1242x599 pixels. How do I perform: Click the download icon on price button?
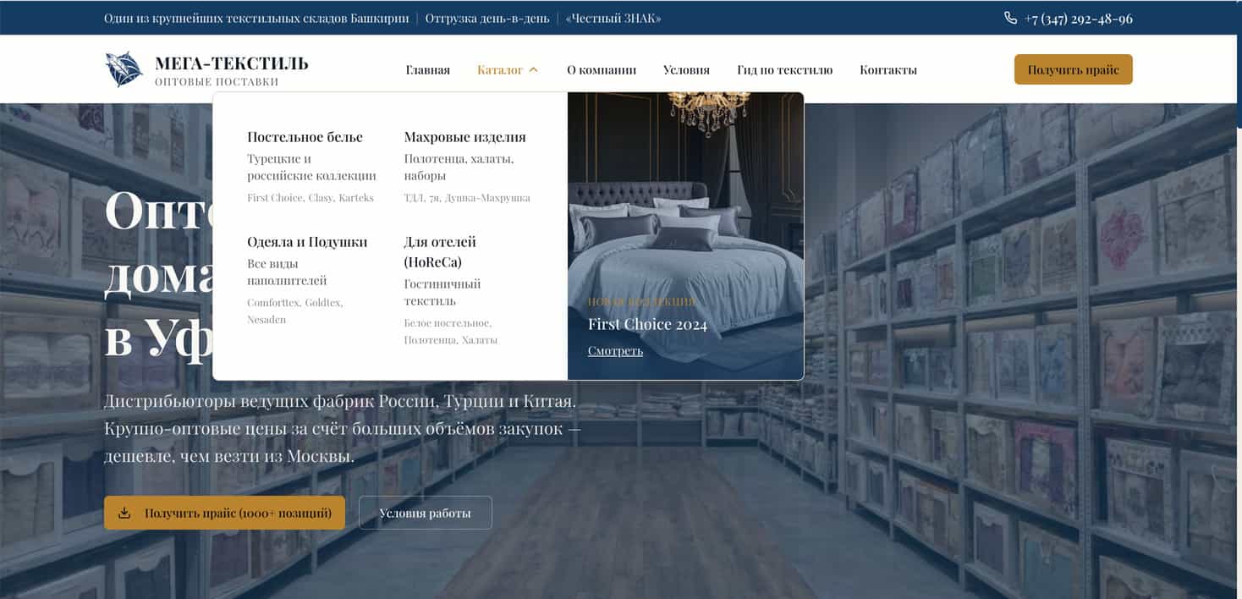(x=124, y=513)
